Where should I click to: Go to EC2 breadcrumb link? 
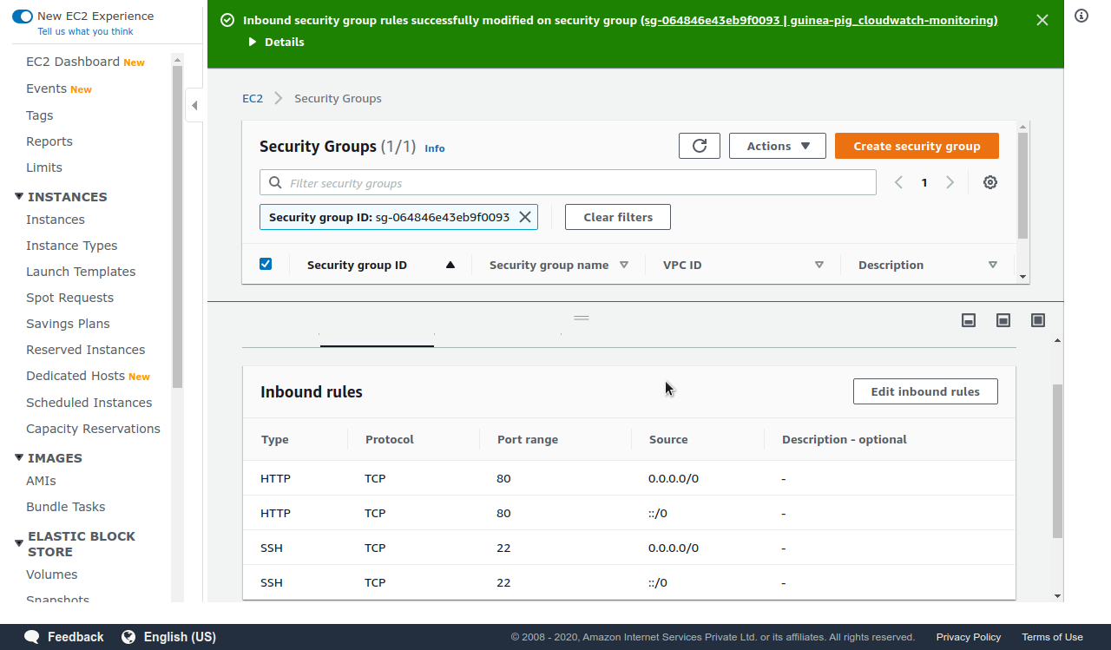pos(253,98)
